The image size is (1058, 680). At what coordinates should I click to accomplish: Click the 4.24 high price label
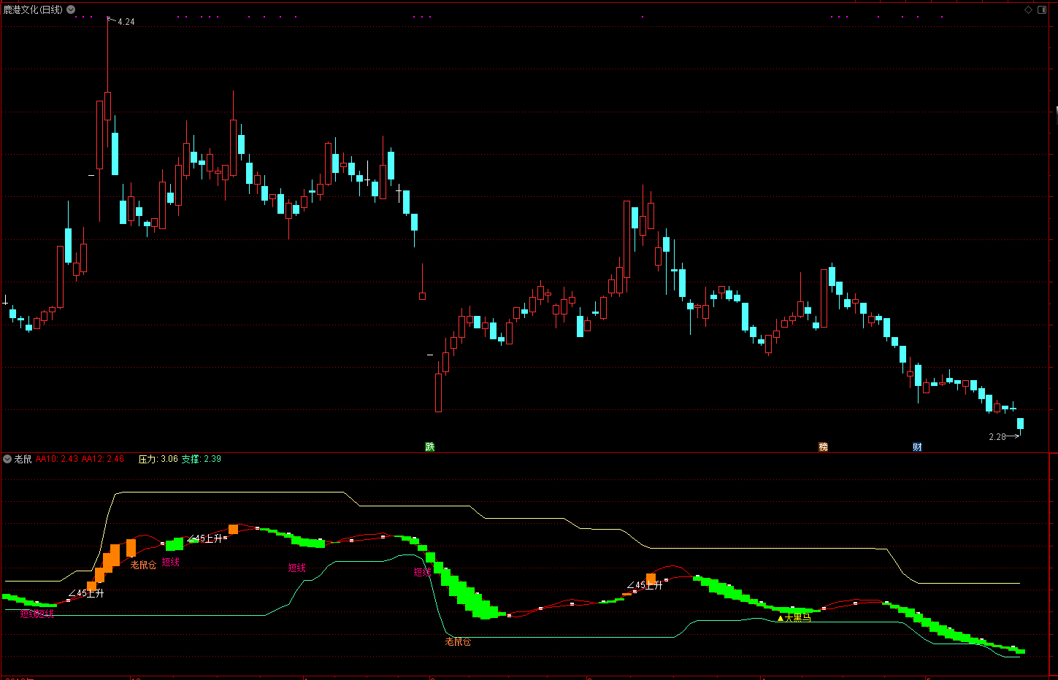pyautogui.click(x=126, y=22)
